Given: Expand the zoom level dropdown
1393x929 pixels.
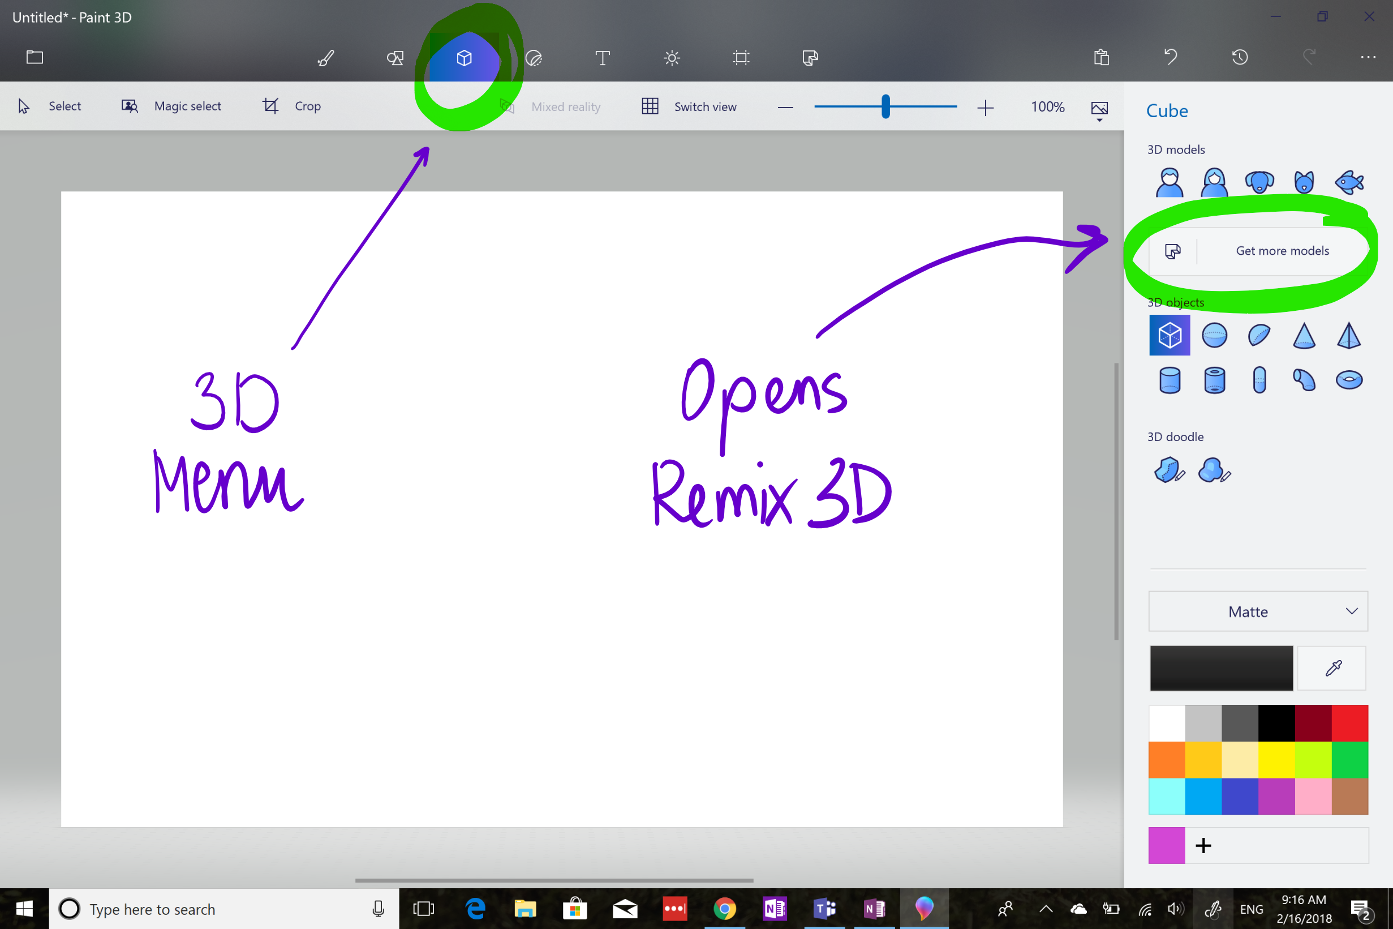Looking at the screenshot, I should (x=1048, y=106).
